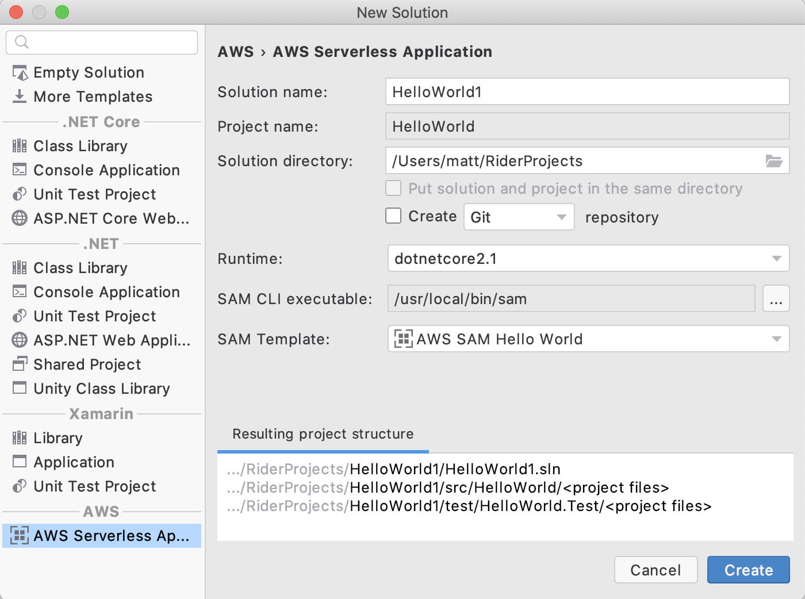The width and height of the screenshot is (805, 599).
Task: Expand the Runtime dotnetcore2.1 dropdown
Action: tap(588, 259)
